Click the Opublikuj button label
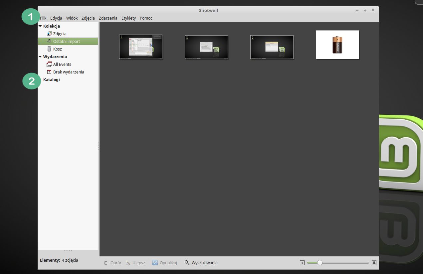Viewport: 423px width, 274px height. pyautogui.click(x=168, y=263)
